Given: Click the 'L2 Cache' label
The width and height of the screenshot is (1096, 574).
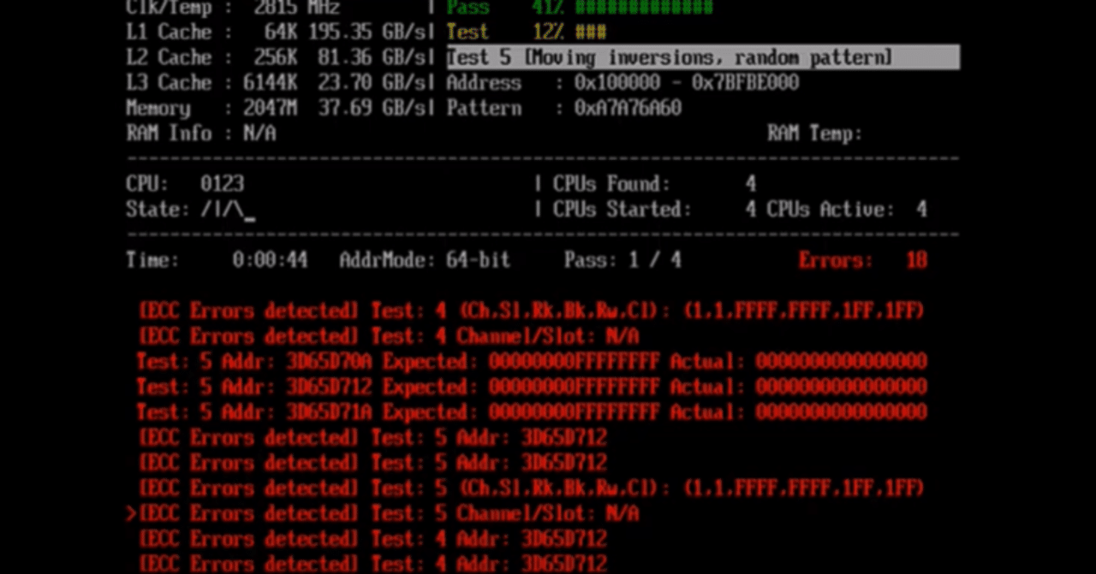Looking at the screenshot, I should pos(169,57).
